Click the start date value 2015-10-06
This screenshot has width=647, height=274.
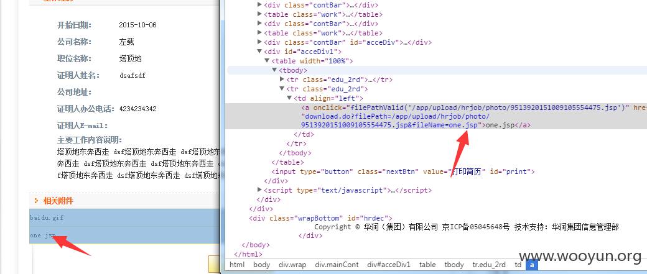(138, 25)
